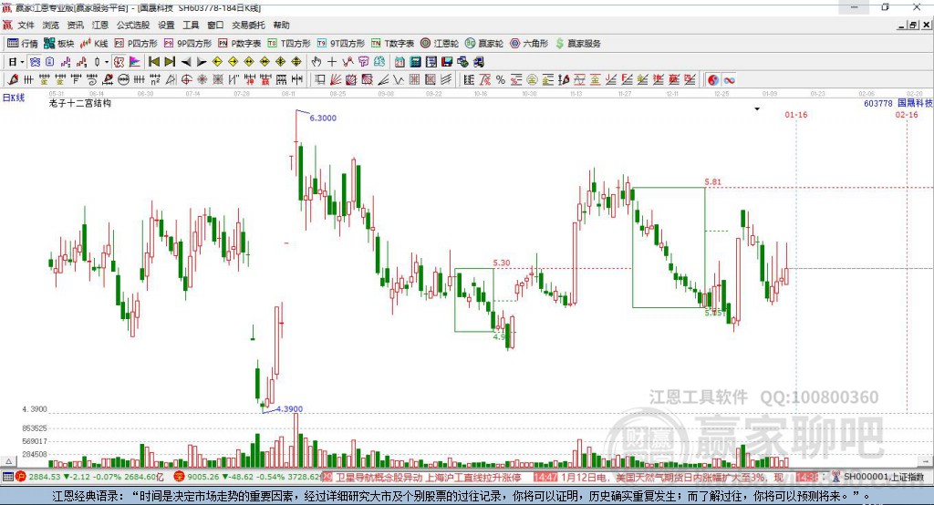
Task: Click the 沪 Shanghai index status icon
Action: click(21, 477)
